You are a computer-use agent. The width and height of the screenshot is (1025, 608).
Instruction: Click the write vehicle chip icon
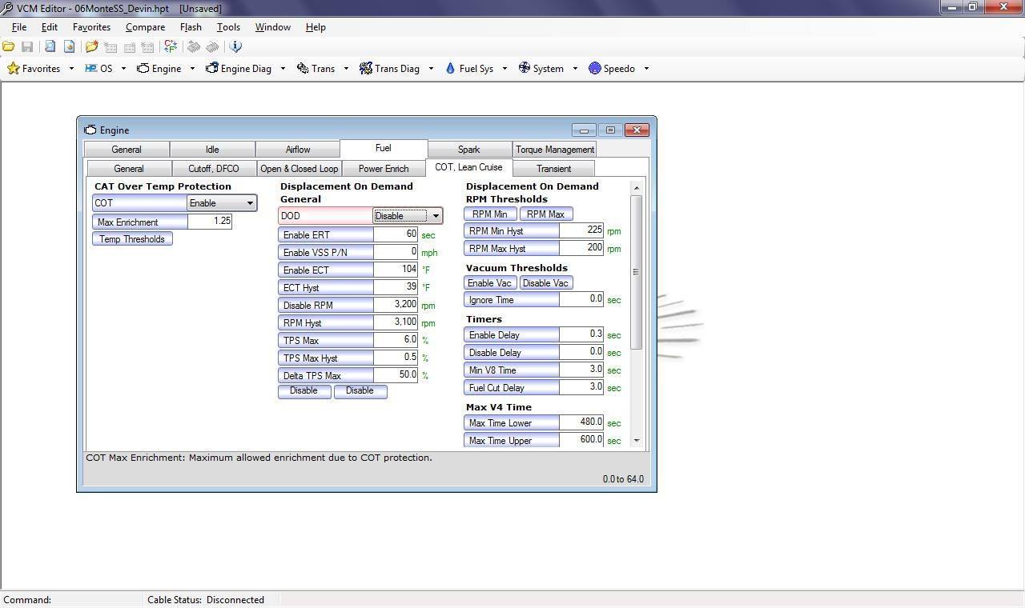(212, 46)
